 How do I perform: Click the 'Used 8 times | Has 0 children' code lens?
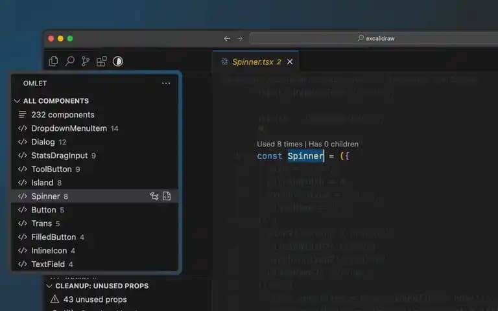(307, 144)
